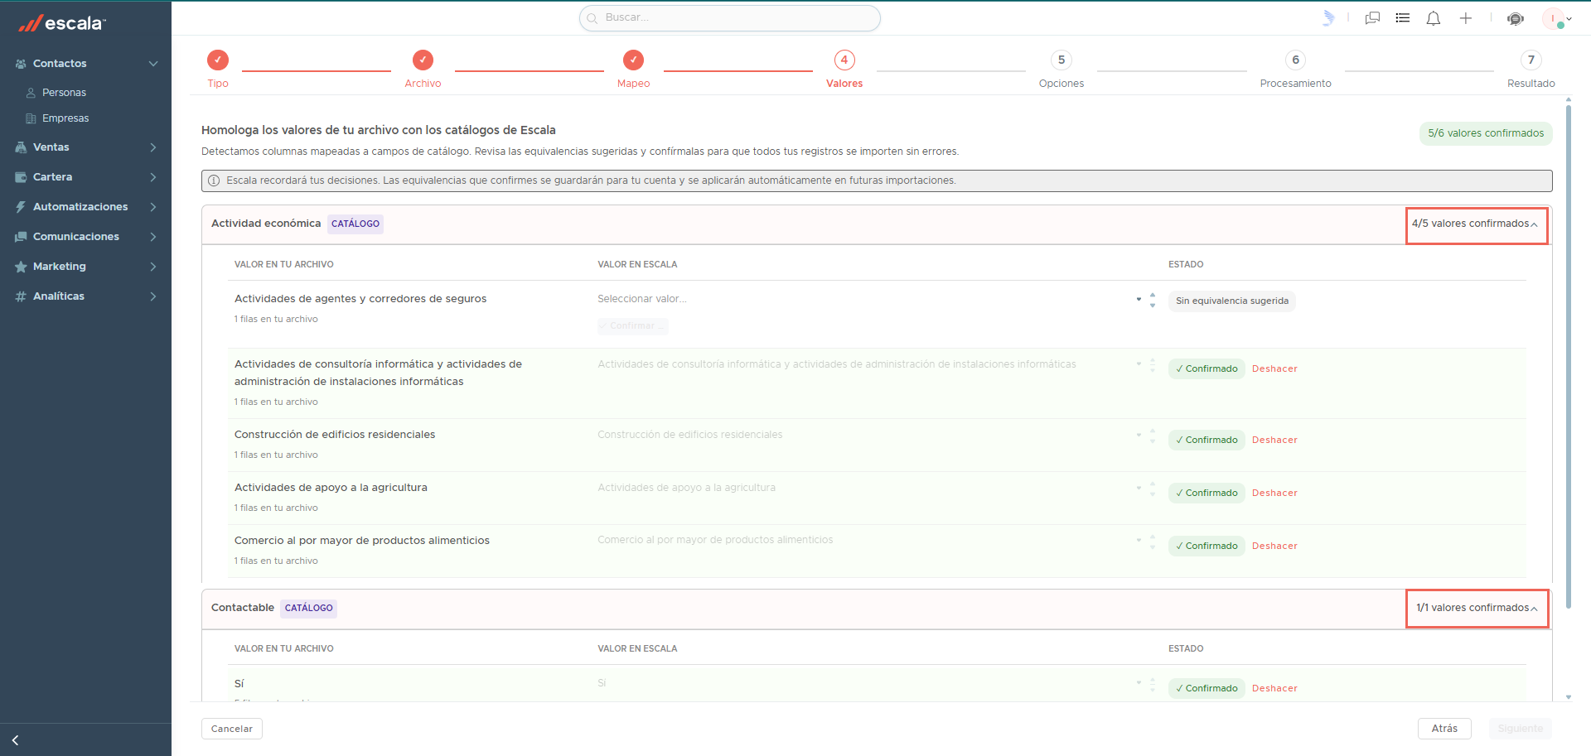Click the info icon in the reminder banner
Screen dimensions: 1591x756
214,181
